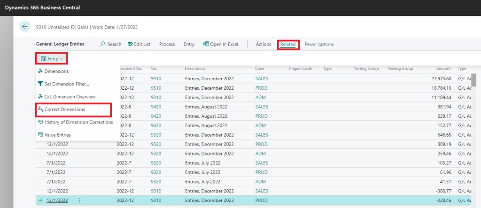
Task: Click Fewer options
Action: click(319, 44)
